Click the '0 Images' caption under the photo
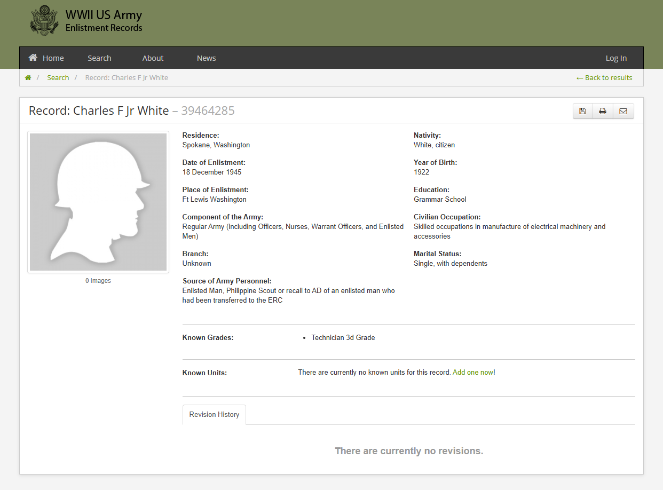Screen dimensions: 663x490 point(98,281)
